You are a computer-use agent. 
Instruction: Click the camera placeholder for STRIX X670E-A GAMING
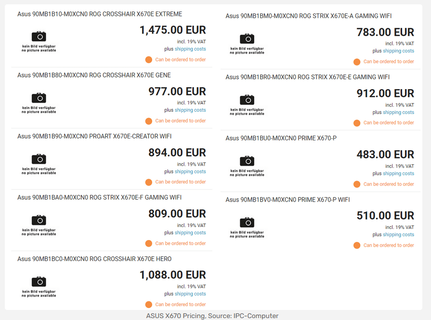[247, 44]
